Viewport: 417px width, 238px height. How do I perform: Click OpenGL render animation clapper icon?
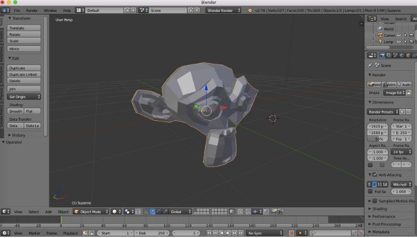pyautogui.click(x=281, y=212)
